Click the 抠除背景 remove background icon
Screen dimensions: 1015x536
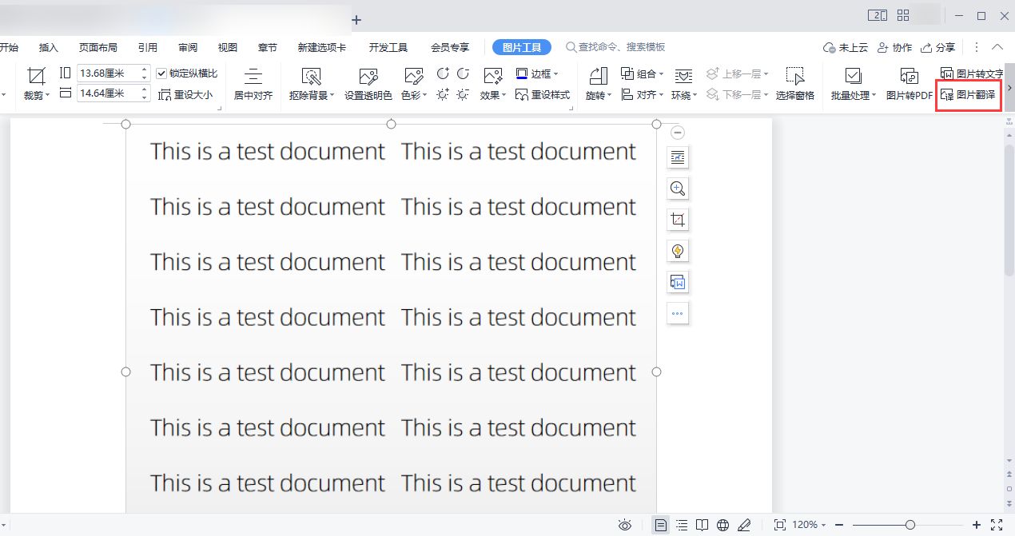311,77
